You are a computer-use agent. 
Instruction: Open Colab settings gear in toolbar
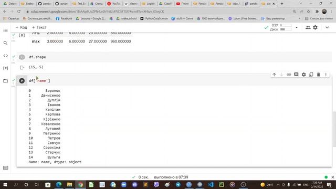point(315,27)
